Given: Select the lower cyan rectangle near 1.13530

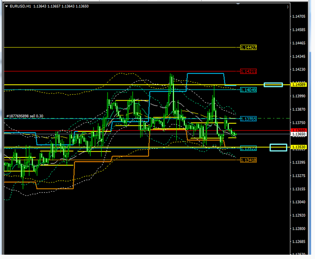Looking at the screenshot, I should 278,147.
